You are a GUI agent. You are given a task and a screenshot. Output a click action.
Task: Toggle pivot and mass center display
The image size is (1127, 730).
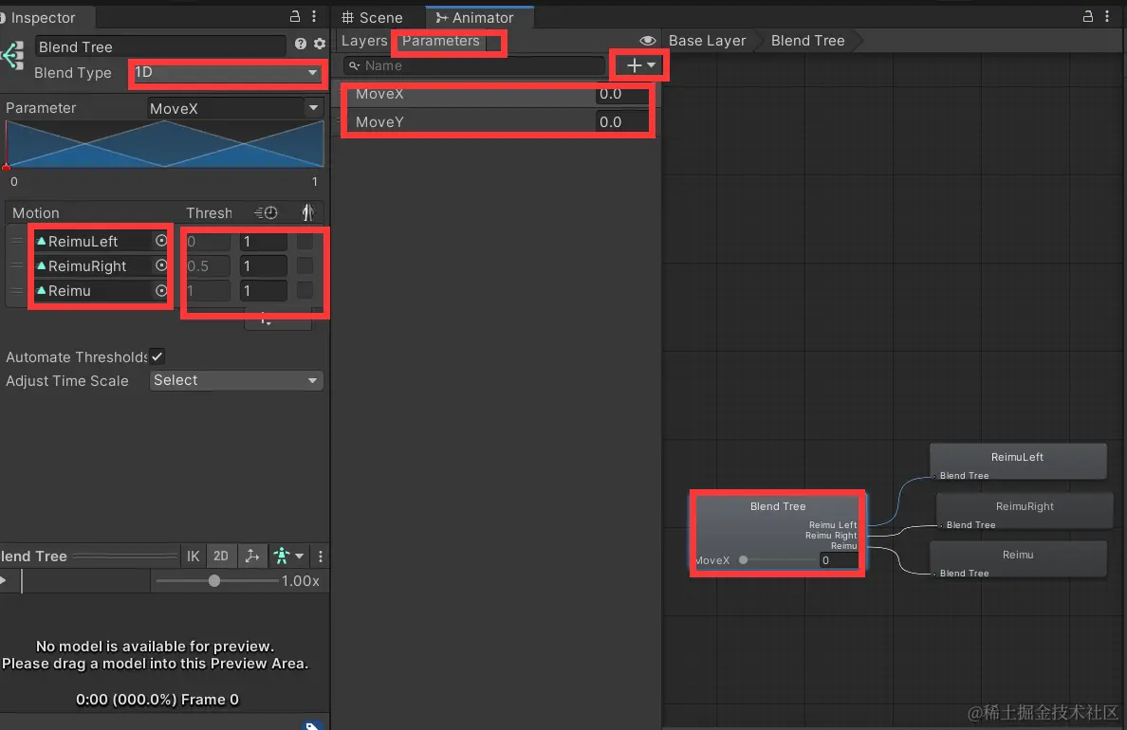point(251,557)
